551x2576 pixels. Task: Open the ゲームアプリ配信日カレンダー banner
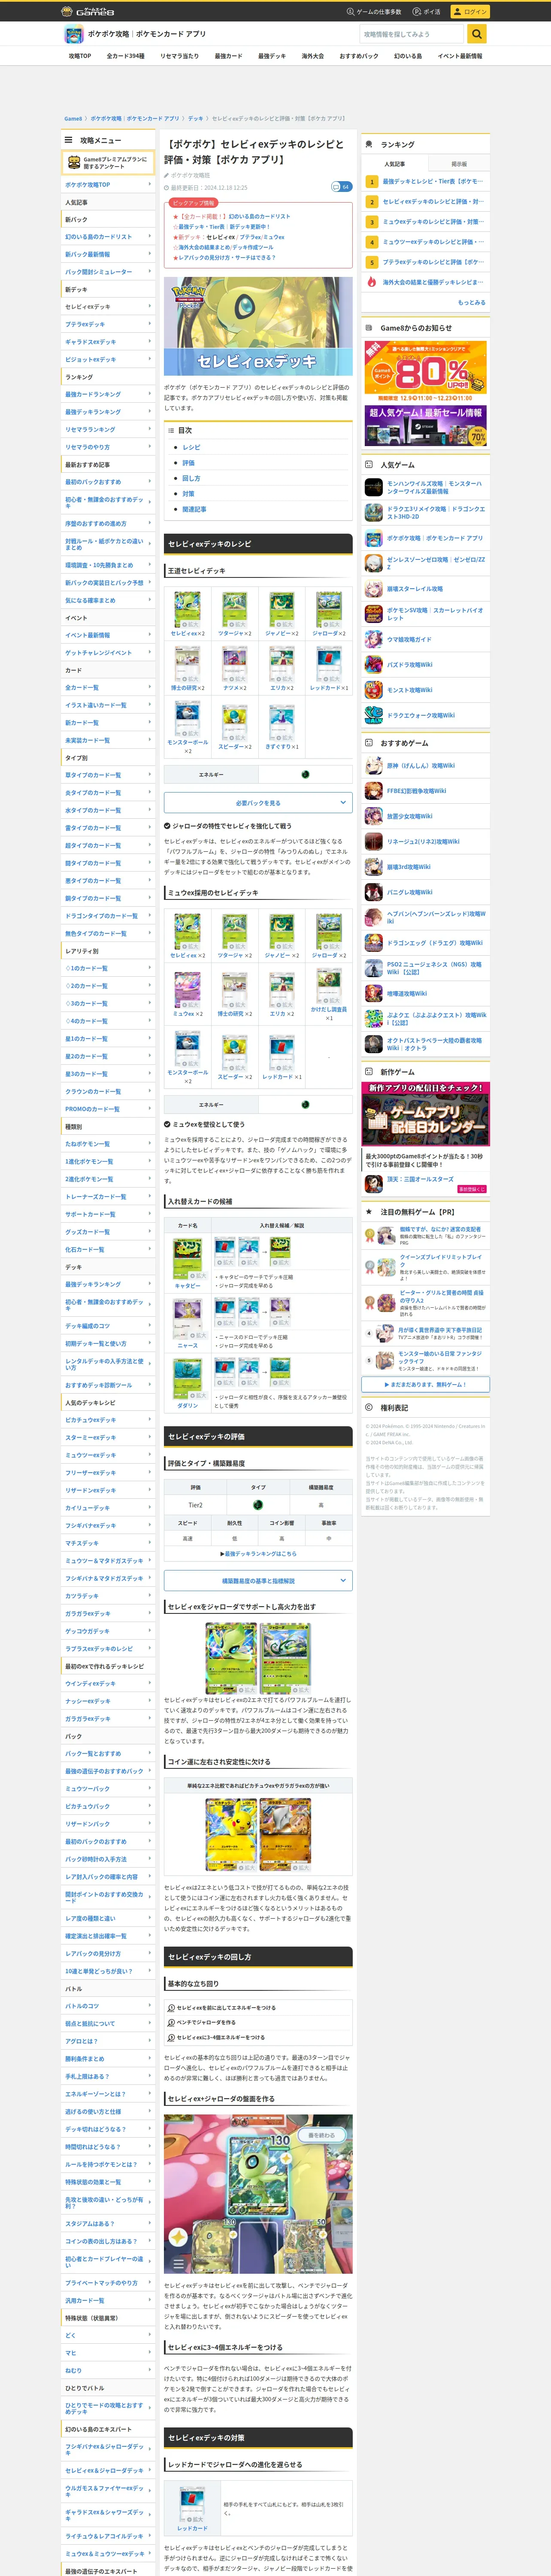tap(426, 1115)
